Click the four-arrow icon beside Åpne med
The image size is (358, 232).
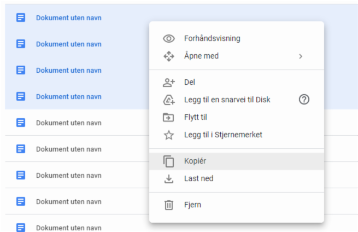pyautogui.click(x=169, y=56)
